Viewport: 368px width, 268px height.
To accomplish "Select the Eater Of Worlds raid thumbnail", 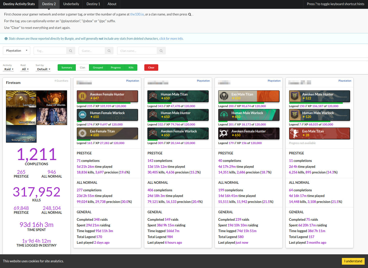I will (52, 99).
